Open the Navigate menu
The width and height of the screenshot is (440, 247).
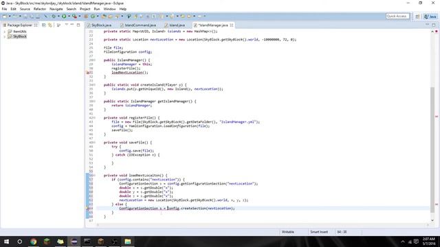point(56,9)
